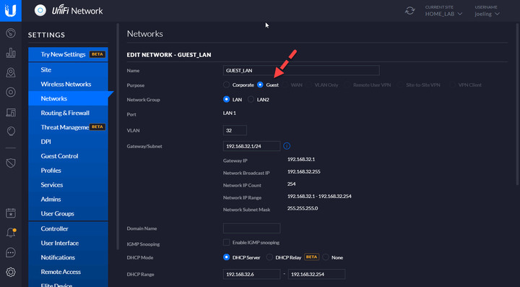Viewport: 520px width, 287px height.
Task: Open the Insights lightbulb icon
Action: pos(11,132)
